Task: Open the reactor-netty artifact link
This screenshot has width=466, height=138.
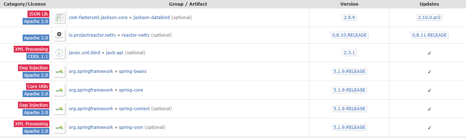Action: pos(136,35)
